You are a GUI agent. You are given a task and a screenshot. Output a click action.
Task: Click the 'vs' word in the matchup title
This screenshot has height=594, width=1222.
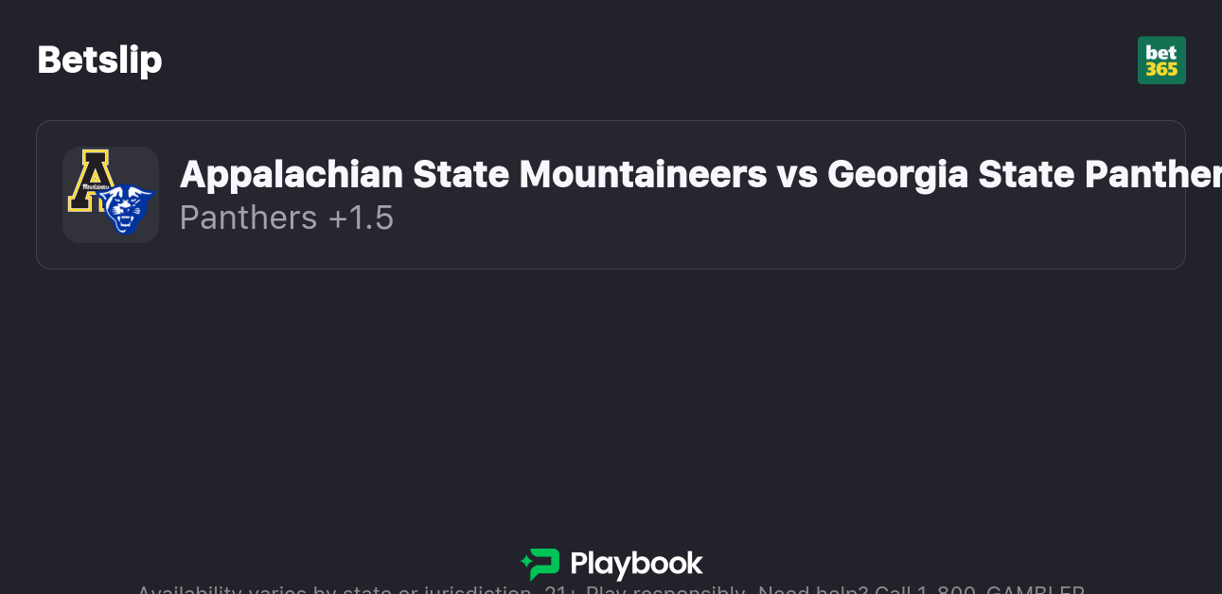click(x=797, y=174)
